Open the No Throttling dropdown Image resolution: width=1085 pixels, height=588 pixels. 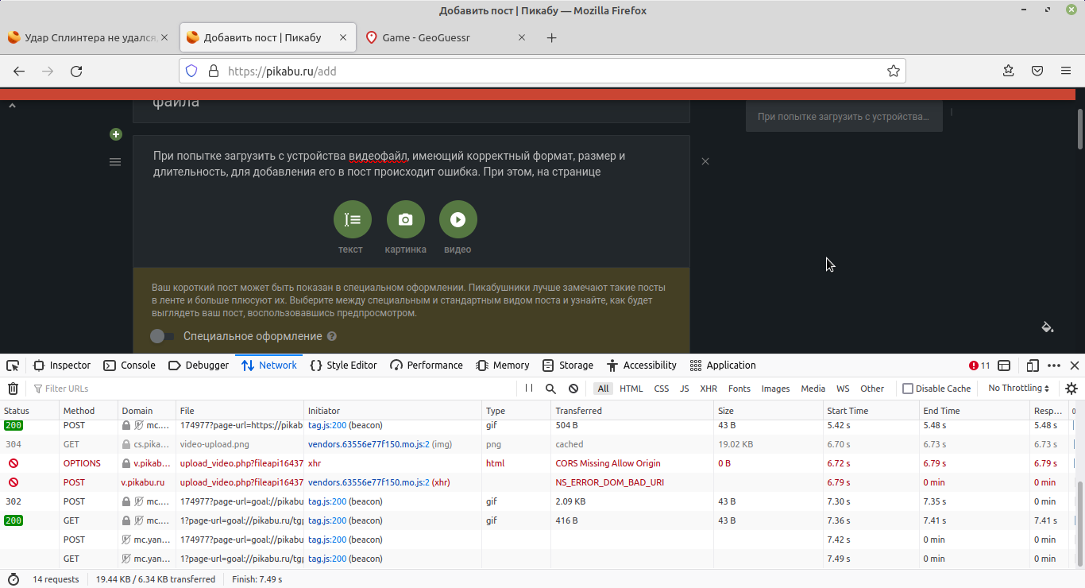pyautogui.click(x=1019, y=389)
